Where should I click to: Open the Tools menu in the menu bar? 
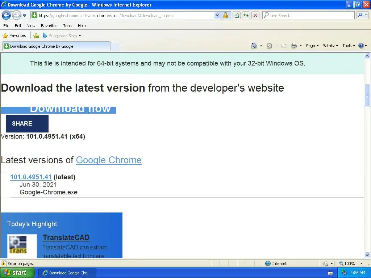click(68, 26)
